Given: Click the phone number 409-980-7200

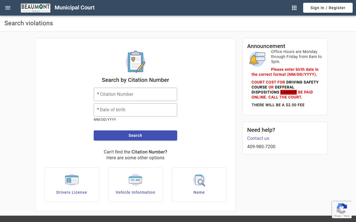Looking at the screenshot, I should 261,147.
